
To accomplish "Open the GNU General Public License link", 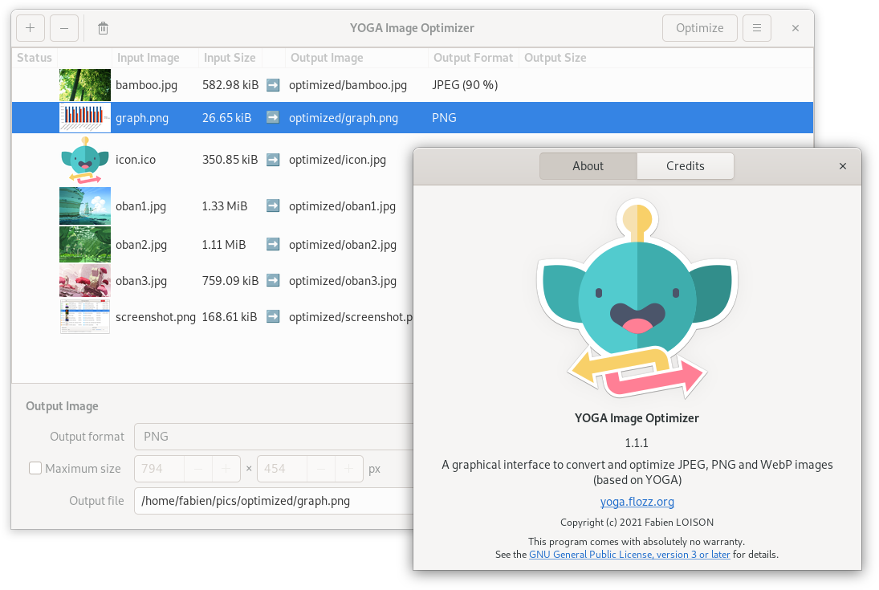I will click(629, 554).
